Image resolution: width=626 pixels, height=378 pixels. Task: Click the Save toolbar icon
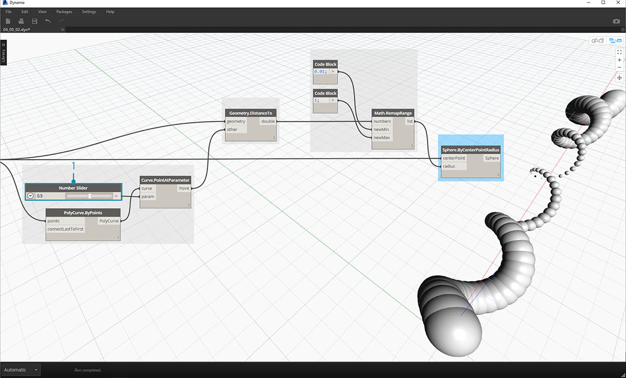click(34, 21)
